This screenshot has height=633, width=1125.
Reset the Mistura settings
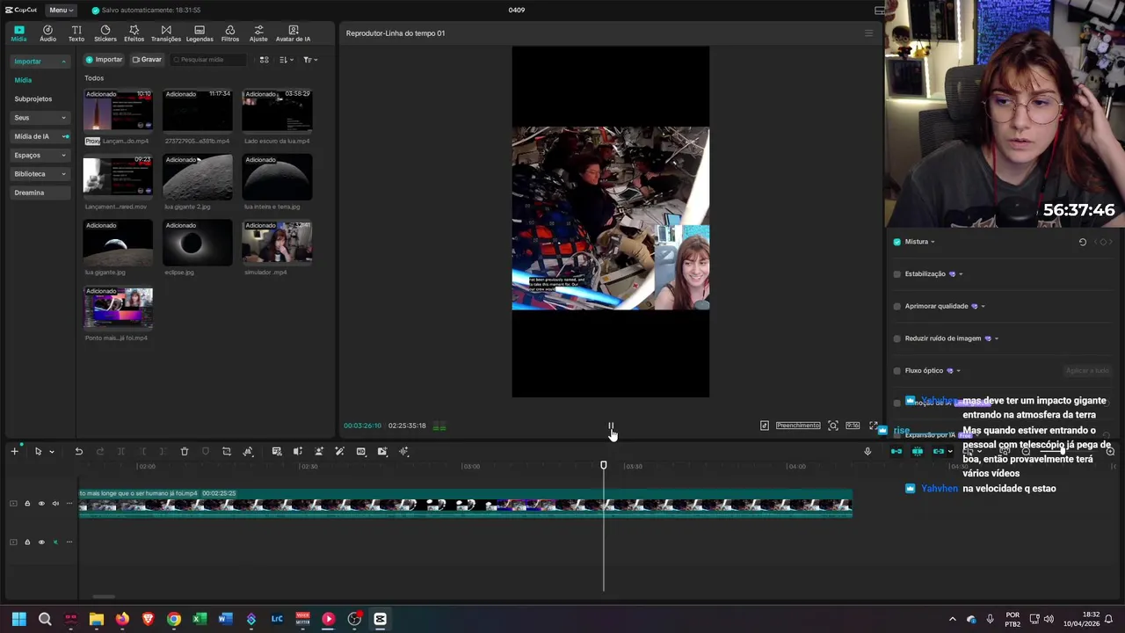coord(1083,242)
